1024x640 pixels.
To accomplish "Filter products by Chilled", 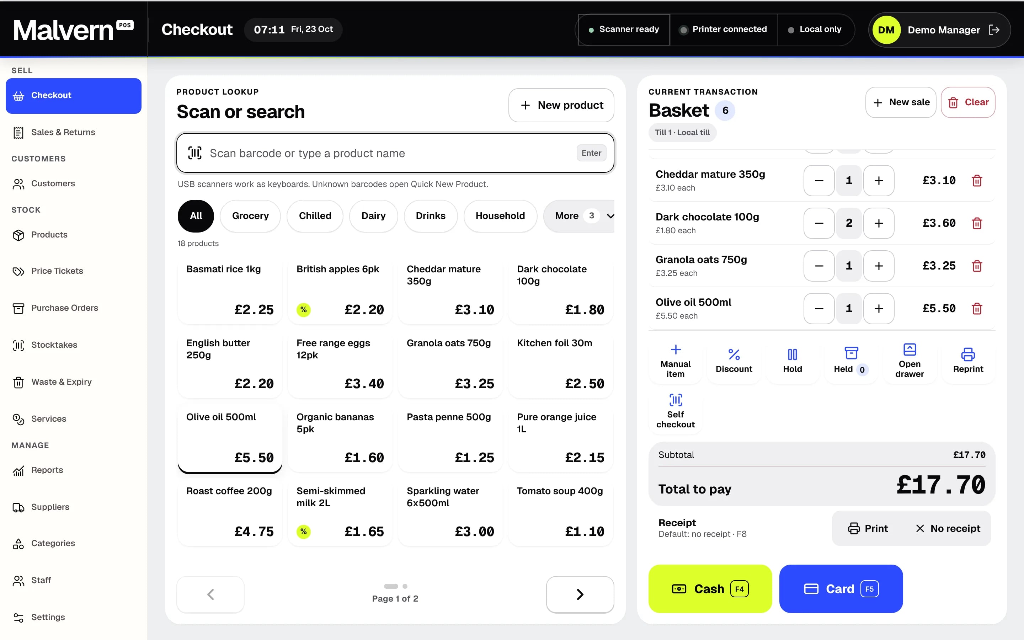I will (315, 216).
